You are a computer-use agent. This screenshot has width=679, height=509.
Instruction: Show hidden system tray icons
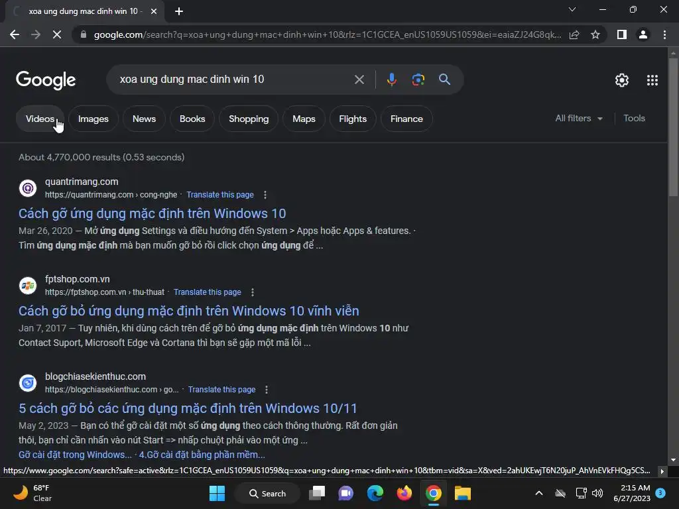point(538,493)
